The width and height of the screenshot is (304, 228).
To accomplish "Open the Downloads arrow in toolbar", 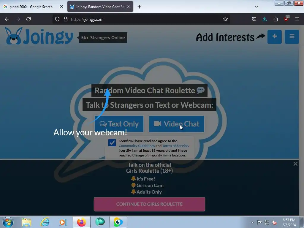I will pyautogui.click(x=265, y=19).
